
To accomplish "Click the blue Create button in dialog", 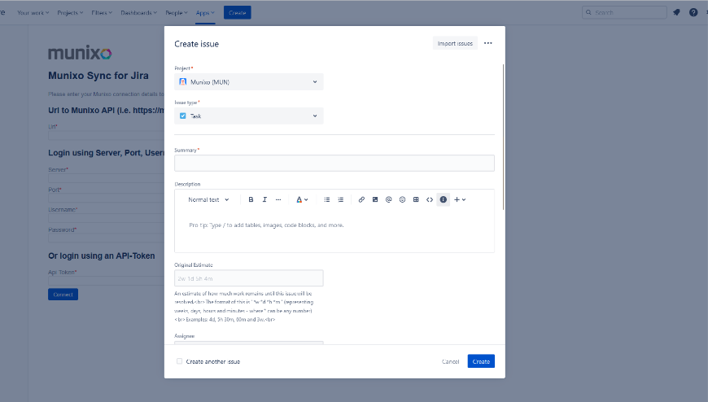I will coord(481,361).
